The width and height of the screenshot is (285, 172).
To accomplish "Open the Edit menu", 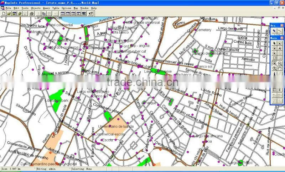I will click(x=16, y=8).
